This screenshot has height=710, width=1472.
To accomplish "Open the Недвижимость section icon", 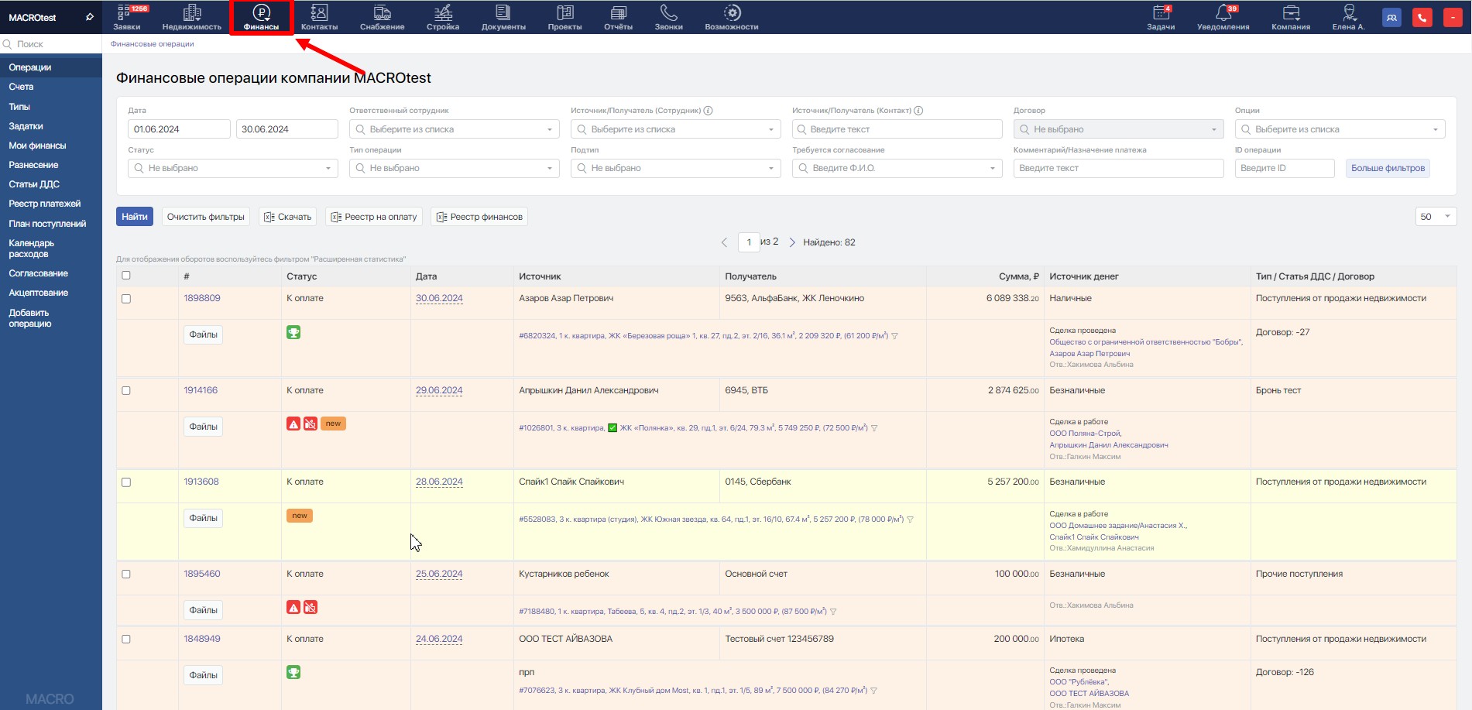I will tap(191, 13).
